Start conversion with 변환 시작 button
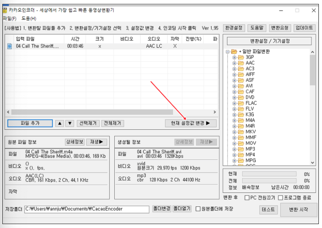The height and width of the screenshot is (228, 322). (x=299, y=209)
